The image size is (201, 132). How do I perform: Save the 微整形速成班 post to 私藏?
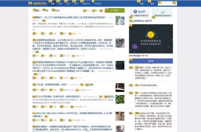(x=53, y=56)
